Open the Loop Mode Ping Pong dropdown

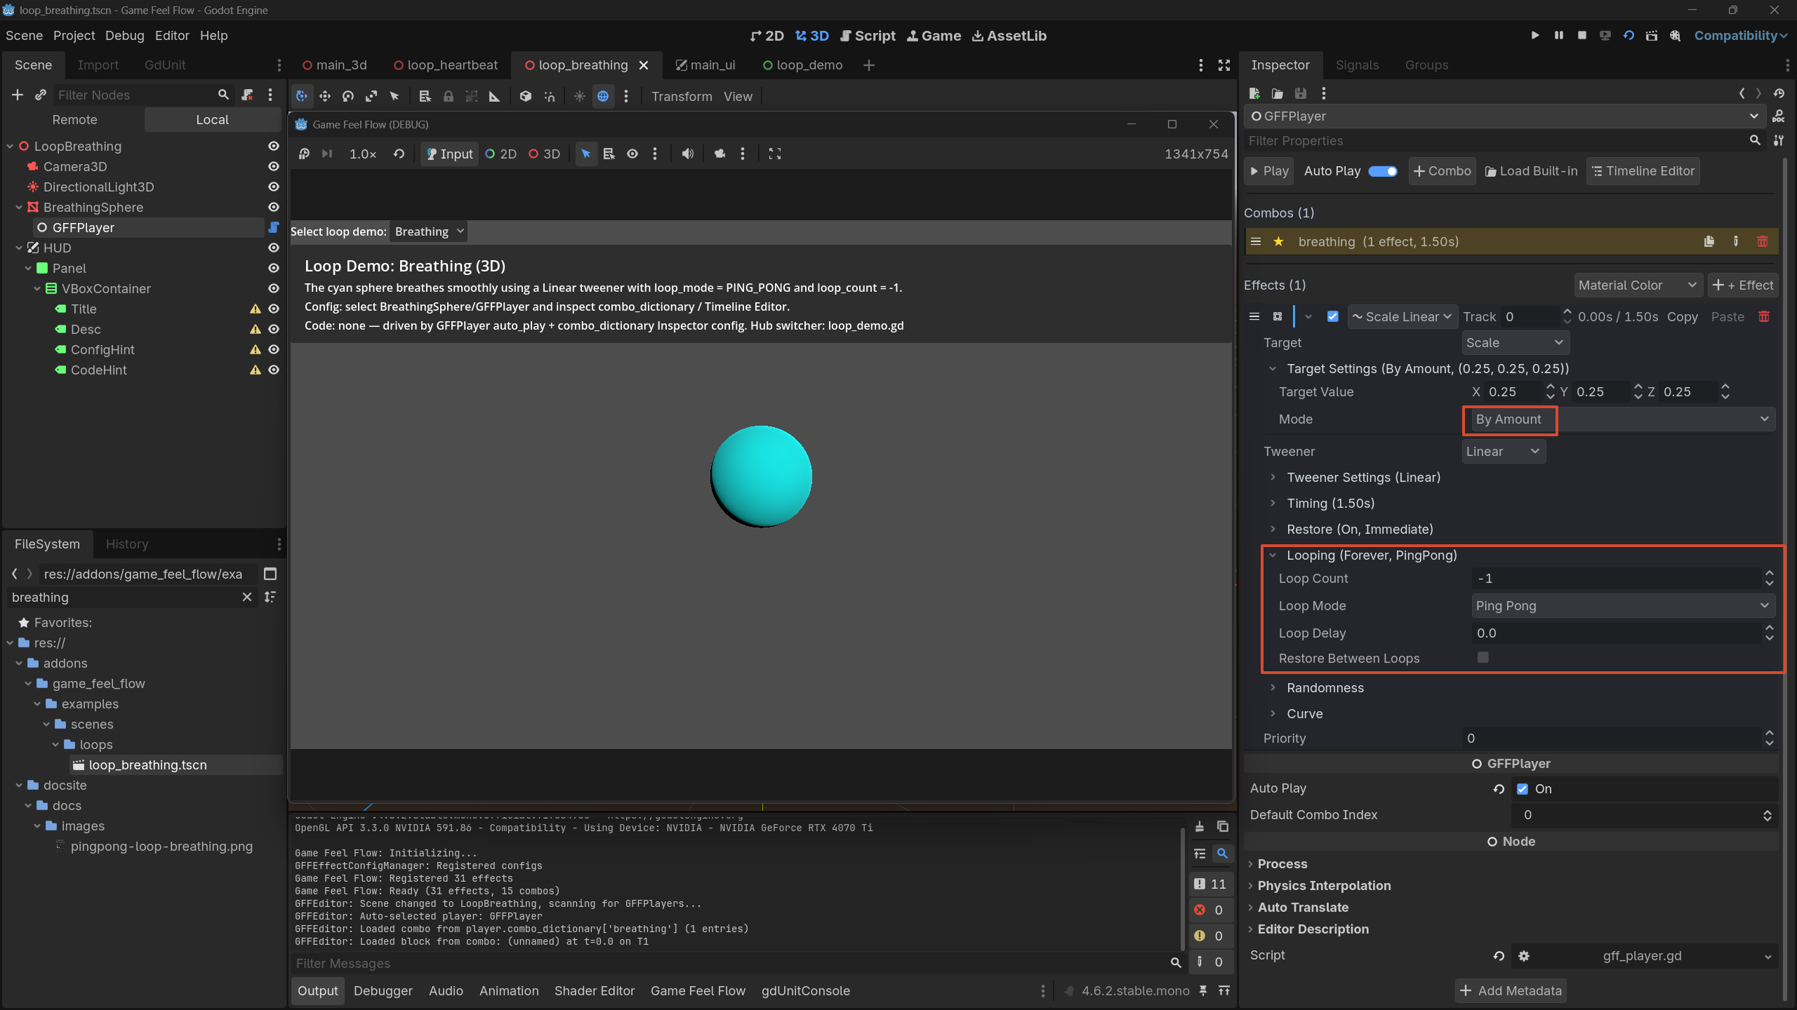pos(1623,605)
